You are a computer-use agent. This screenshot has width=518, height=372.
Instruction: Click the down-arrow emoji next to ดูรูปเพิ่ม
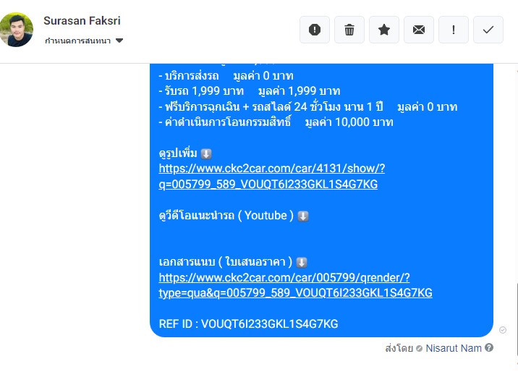[206, 153]
